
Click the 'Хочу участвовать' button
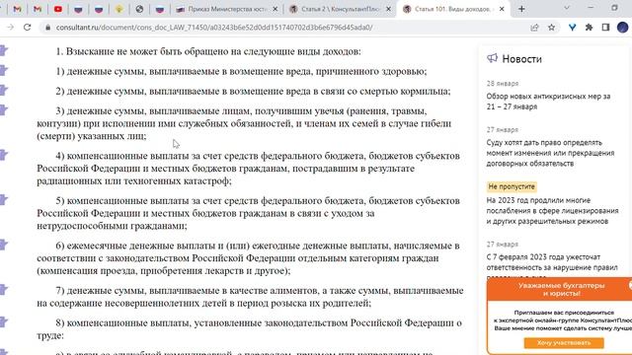tap(564, 343)
